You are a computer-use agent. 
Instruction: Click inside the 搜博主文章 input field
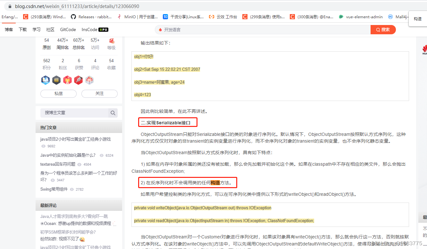click(x=71, y=113)
